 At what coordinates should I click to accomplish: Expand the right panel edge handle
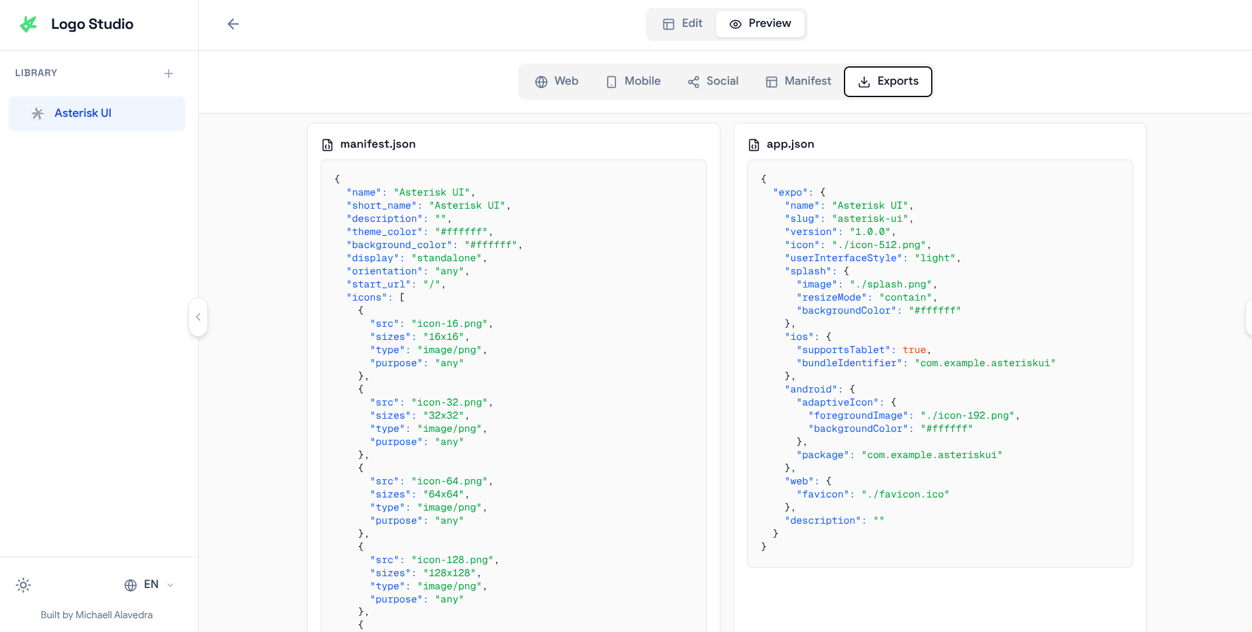click(1249, 317)
